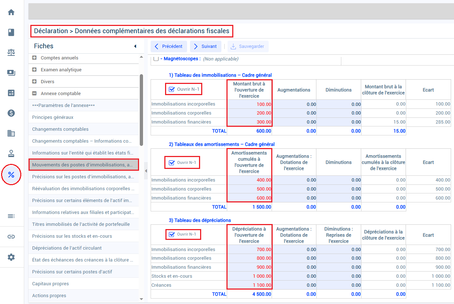Open Réévaluation des immobilisations corporelles sheet

[x=83, y=189]
